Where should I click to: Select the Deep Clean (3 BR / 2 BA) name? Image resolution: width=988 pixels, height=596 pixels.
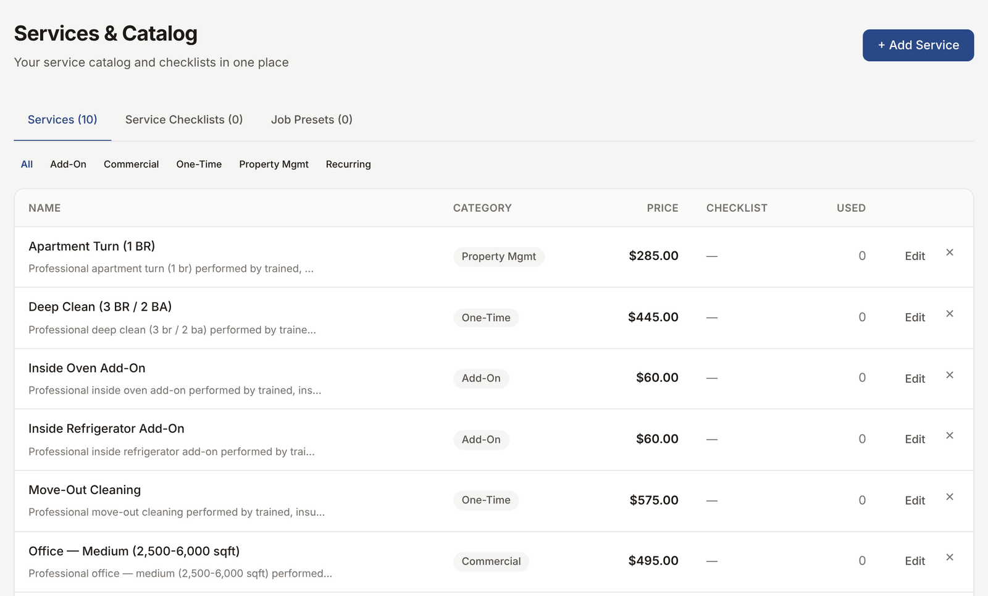click(x=100, y=307)
